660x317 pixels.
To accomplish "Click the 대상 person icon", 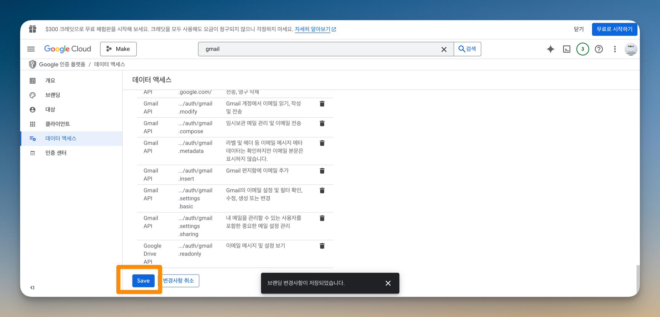I will tap(33, 110).
